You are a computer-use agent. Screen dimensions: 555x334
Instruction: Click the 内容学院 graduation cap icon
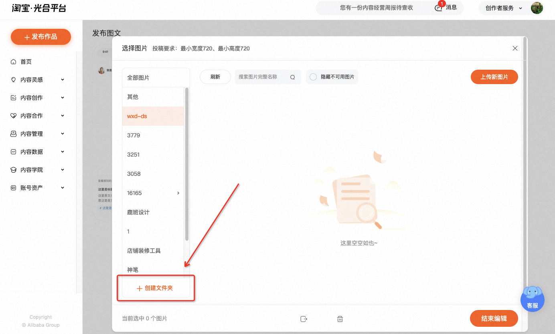coord(14,170)
